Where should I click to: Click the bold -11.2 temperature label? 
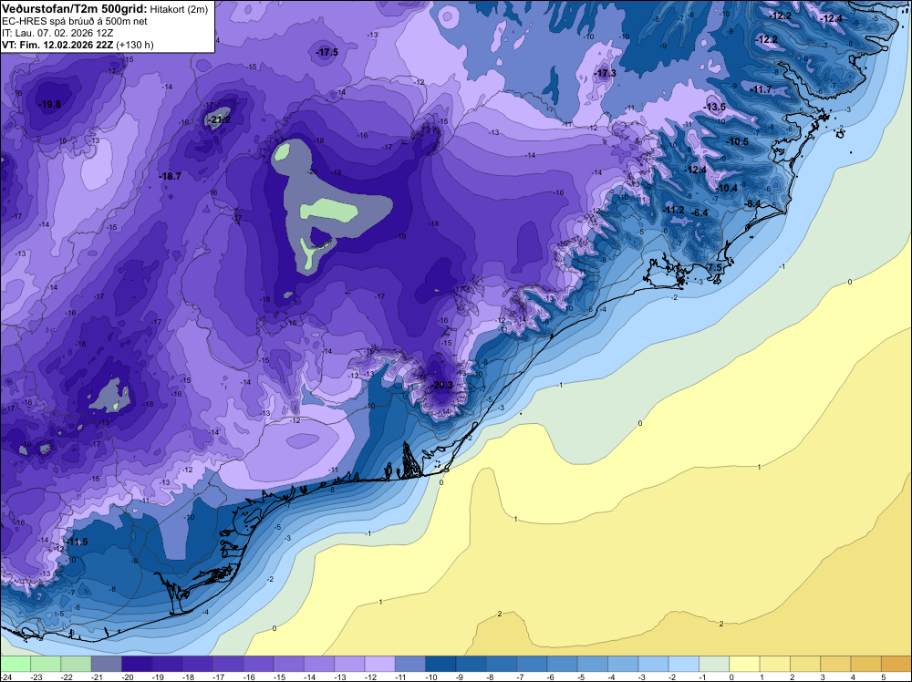[674, 210]
